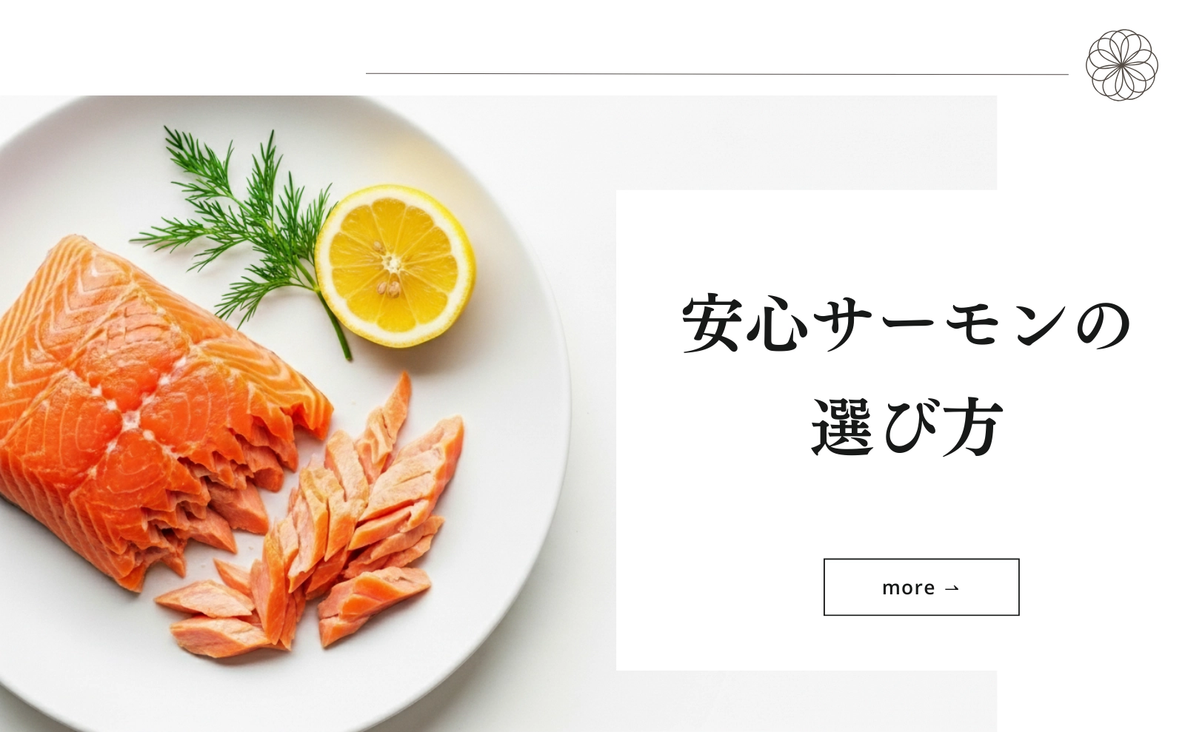This screenshot has height=732, width=1185.
Task: Click the hiragana び in the second line
Action: click(x=908, y=427)
